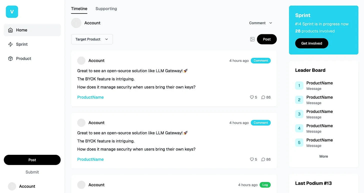Screen dimensions: 364x193
Task: Click the Submit link in sidebar
Action: click(32, 172)
